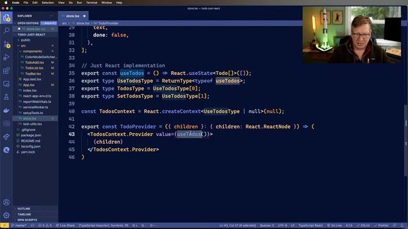Open the Help menu
408x229 pixels.
[x=119, y=3]
